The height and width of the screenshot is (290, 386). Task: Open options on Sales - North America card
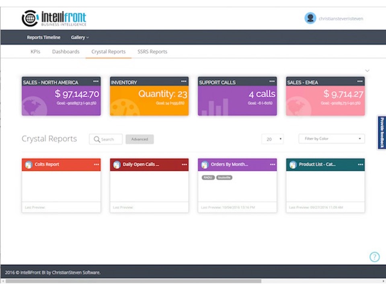pos(96,81)
